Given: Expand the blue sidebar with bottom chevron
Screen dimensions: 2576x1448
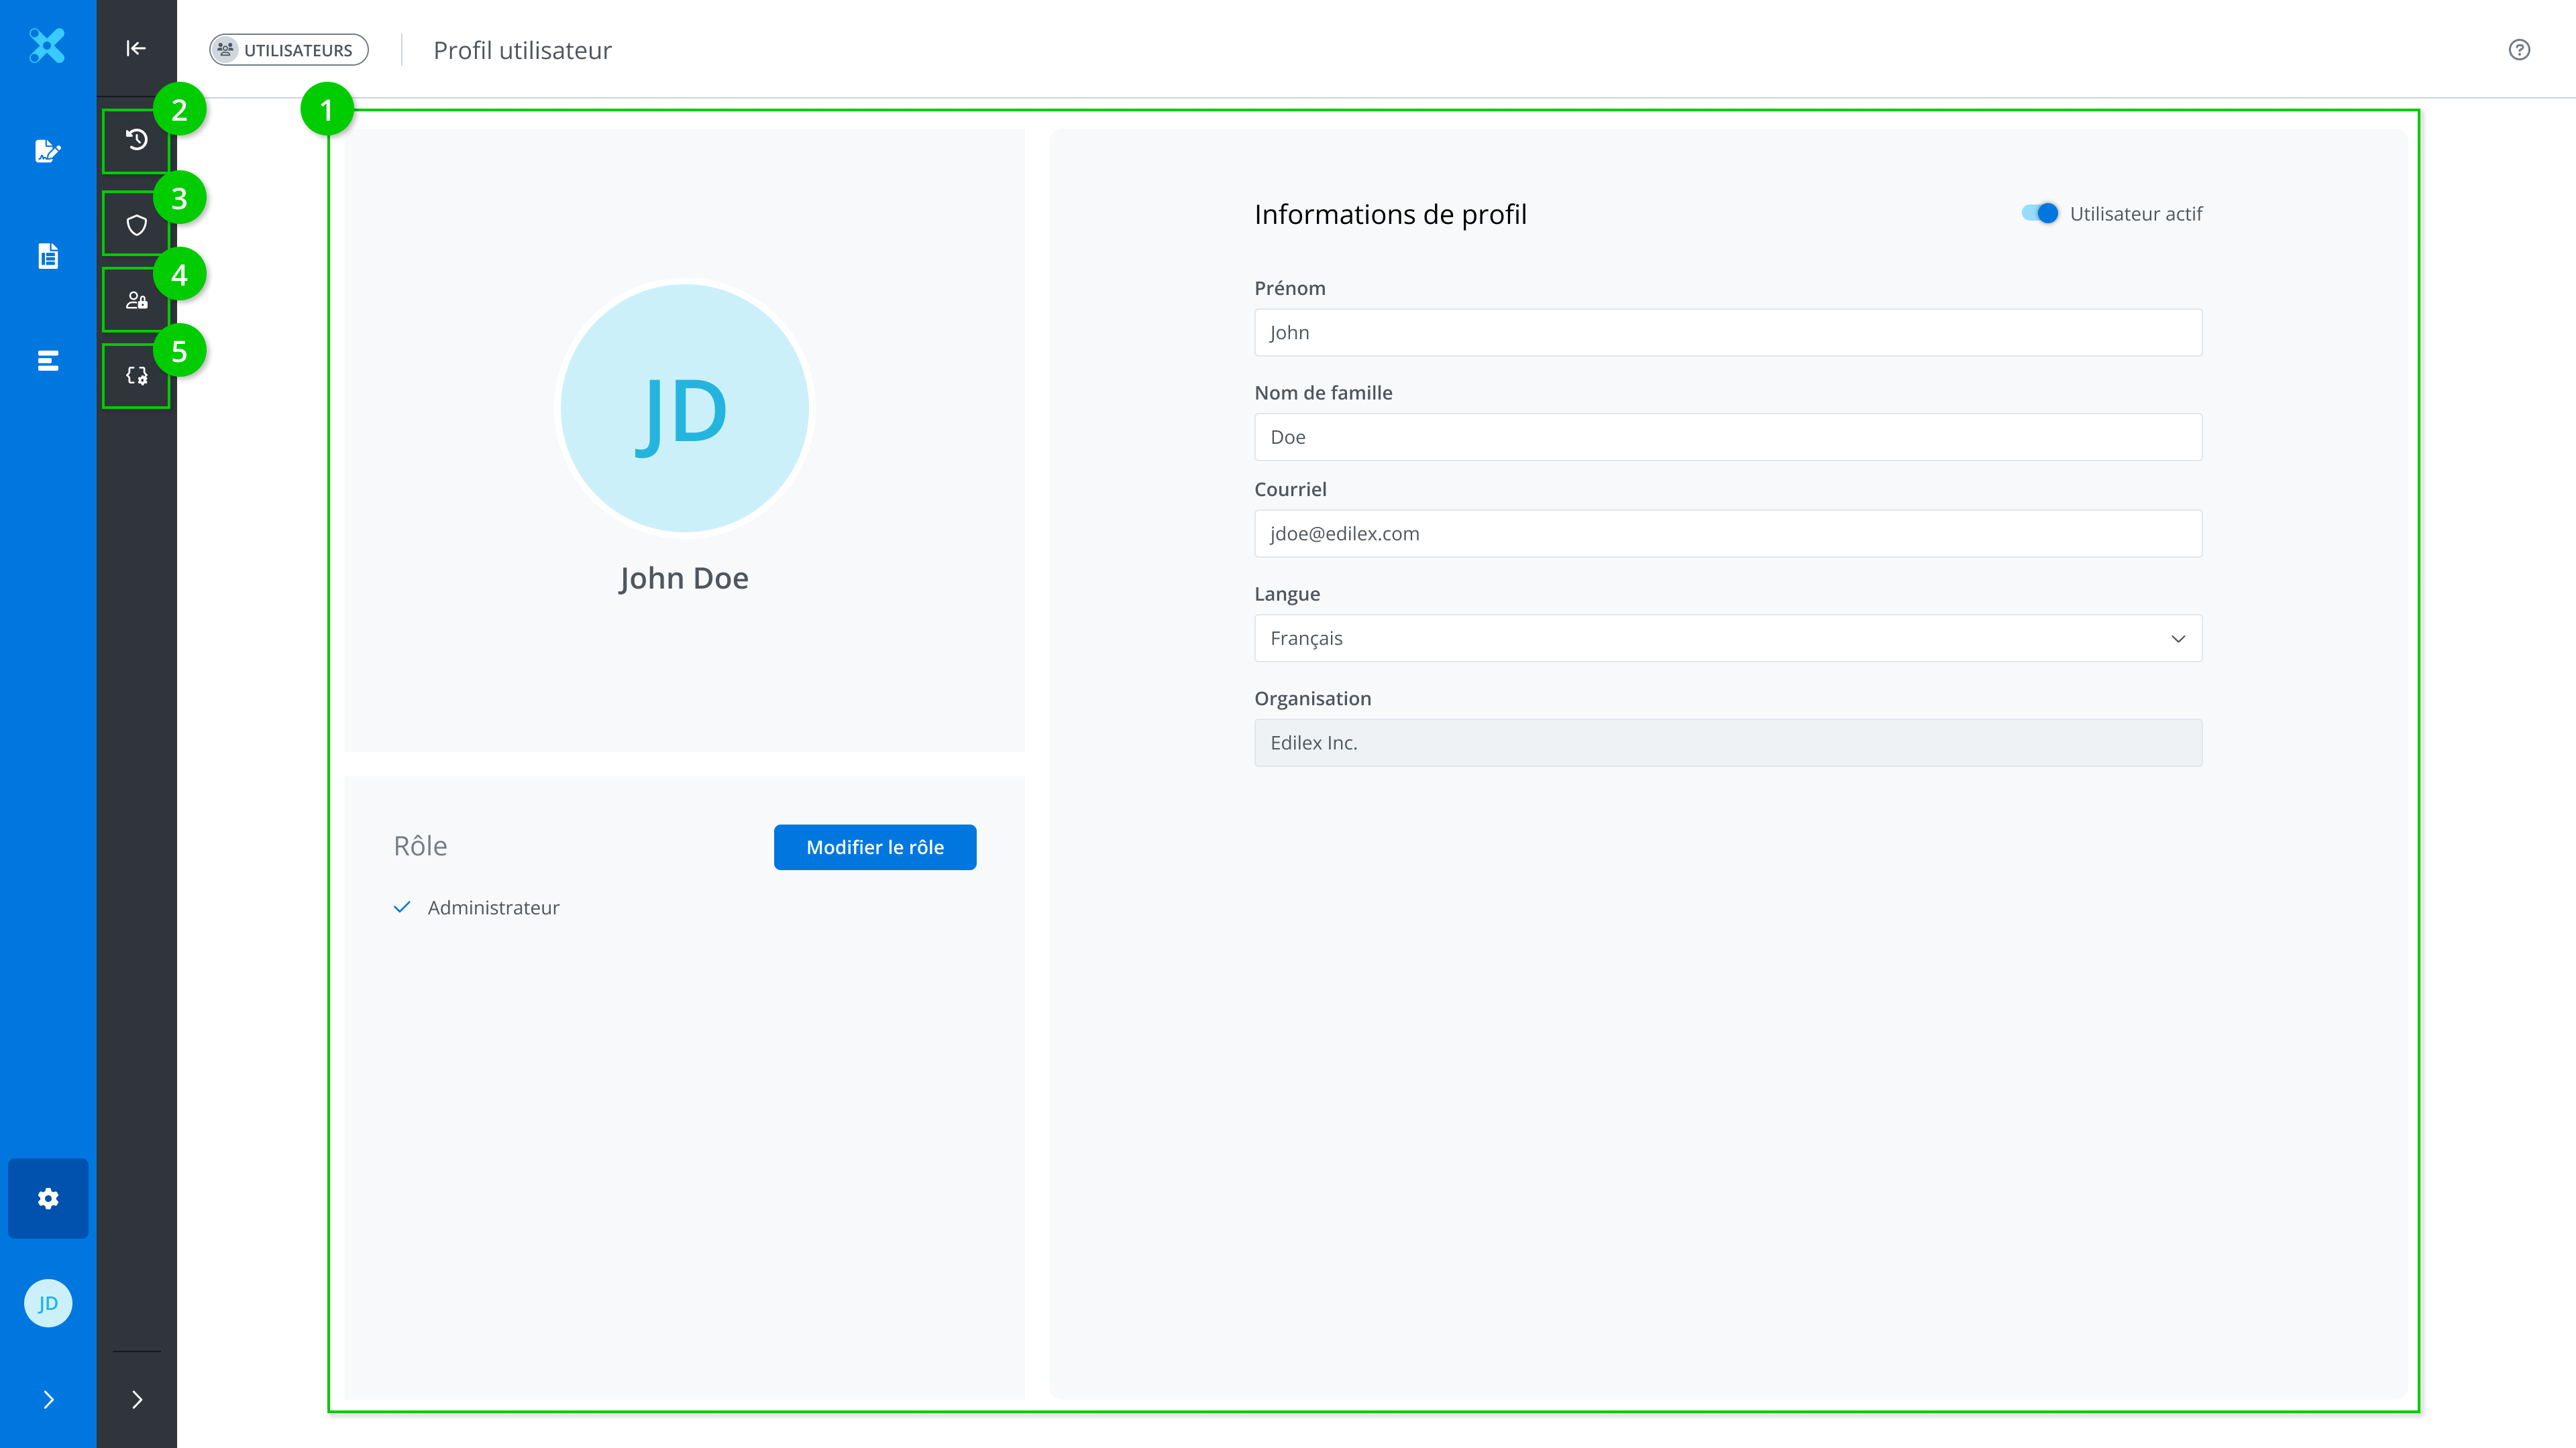Looking at the screenshot, I should [x=48, y=1399].
